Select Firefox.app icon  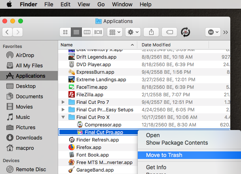(72, 147)
